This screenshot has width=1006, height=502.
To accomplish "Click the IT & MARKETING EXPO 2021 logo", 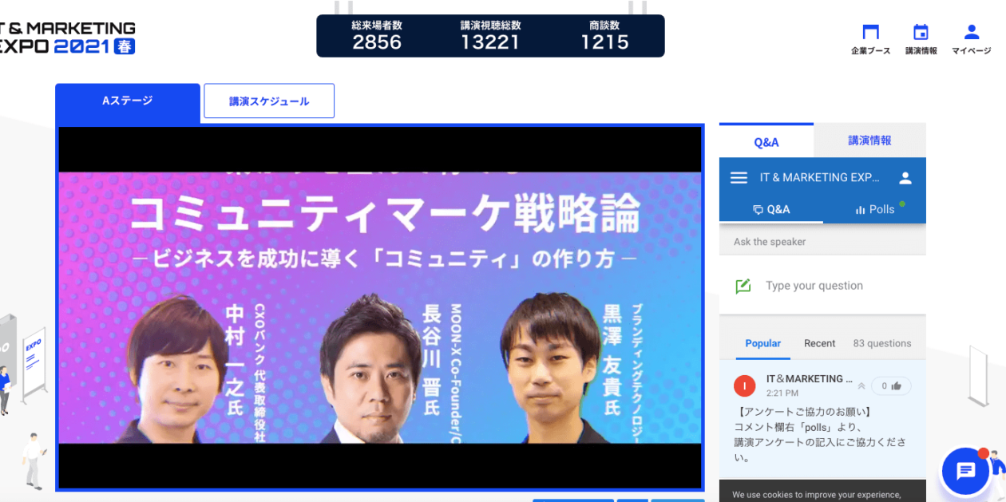I will pos(68,38).
